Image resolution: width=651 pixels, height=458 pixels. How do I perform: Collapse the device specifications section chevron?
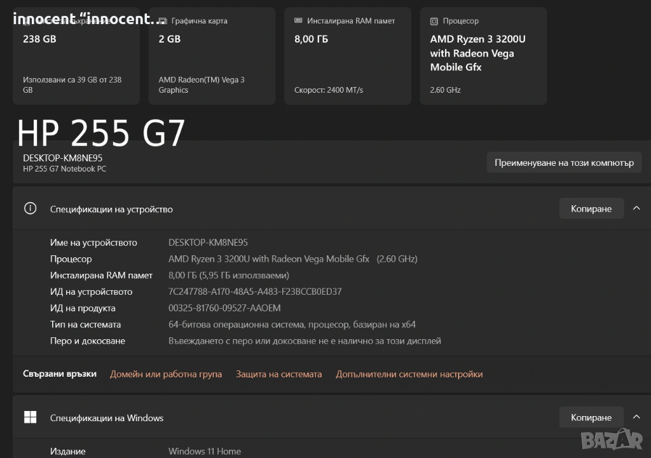636,208
